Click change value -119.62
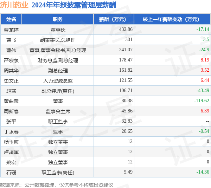Image resolution: width=211 pixels, height=188 pixels. click(202, 101)
